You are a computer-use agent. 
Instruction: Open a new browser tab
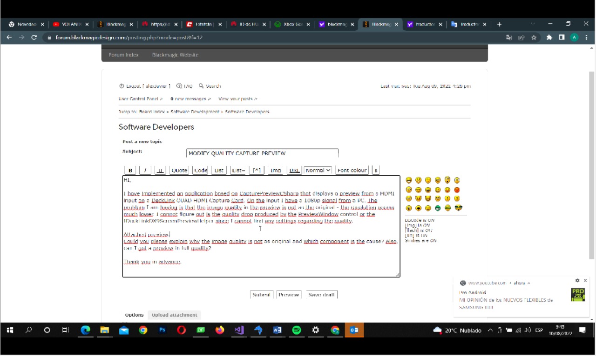coord(499,24)
